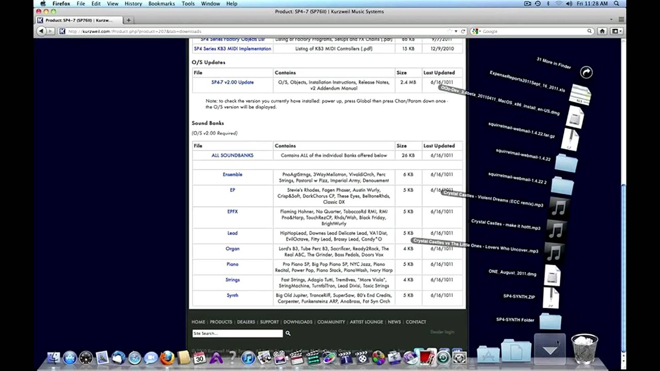
Task: Open the Google search engine dropdown
Action: click(x=475, y=31)
